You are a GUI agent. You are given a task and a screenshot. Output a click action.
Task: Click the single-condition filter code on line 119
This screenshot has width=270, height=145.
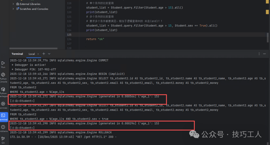(x=134, y=8)
